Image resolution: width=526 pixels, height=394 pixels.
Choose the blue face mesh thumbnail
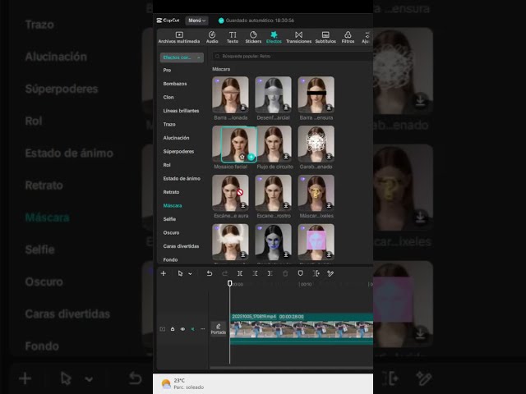(273, 242)
